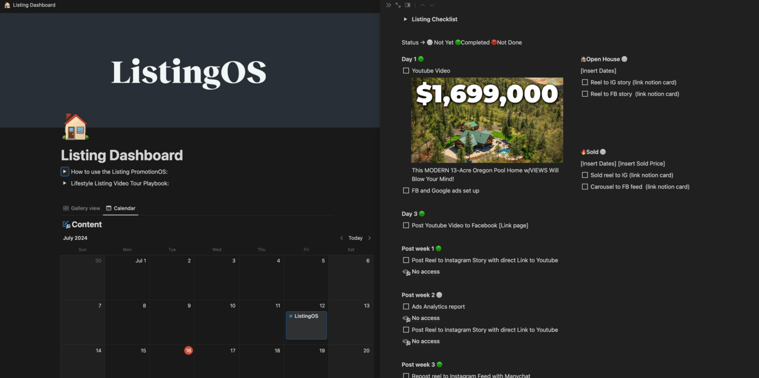Check FB and Google ads set up
Screen dimensions: 759x378
(406, 191)
